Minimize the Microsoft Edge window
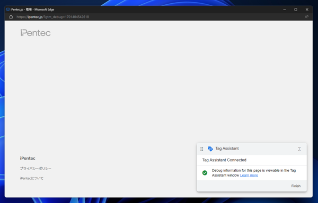The height and width of the screenshot is (203, 318). [285, 10]
